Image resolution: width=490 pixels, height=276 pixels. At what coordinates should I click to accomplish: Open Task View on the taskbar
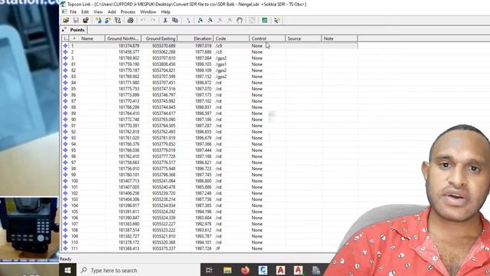(x=209, y=270)
